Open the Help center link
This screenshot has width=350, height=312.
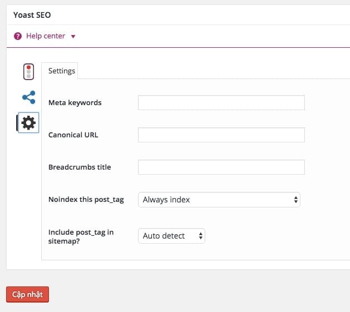46,36
